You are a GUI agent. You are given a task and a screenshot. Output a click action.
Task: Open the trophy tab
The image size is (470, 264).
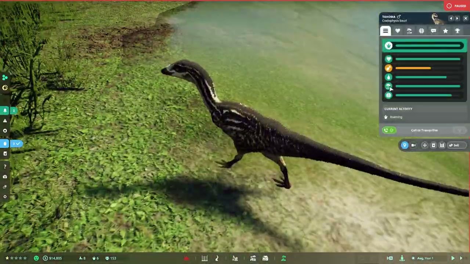[458, 31]
